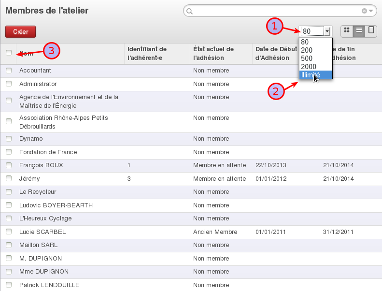Sort by Date de Début d'Adhésion column
The image size is (382, 291).
click(276, 54)
